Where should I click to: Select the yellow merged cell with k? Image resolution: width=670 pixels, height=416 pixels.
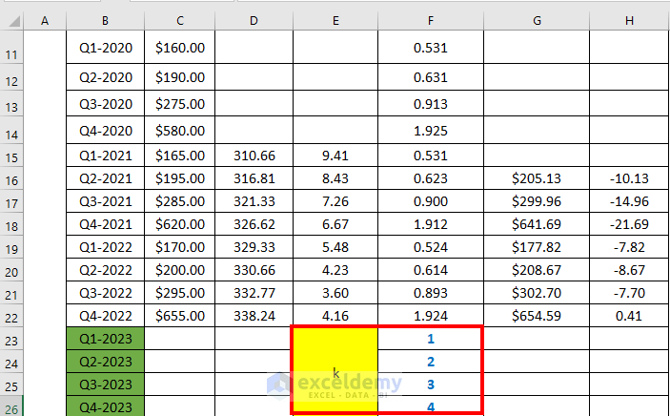pos(335,371)
